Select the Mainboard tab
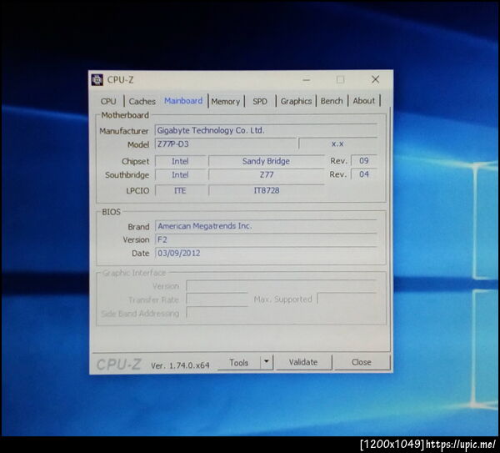The image size is (500, 453). (x=183, y=101)
